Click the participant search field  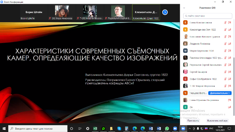click(x=208, y=16)
